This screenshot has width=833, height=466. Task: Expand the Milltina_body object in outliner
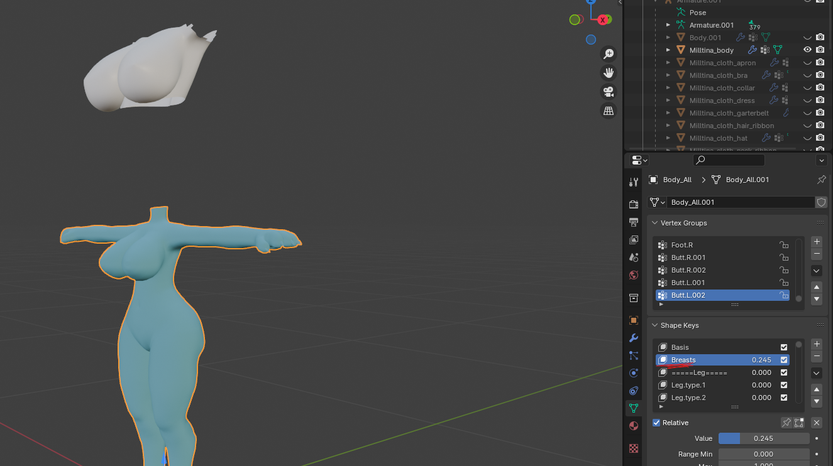tap(668, 50)
